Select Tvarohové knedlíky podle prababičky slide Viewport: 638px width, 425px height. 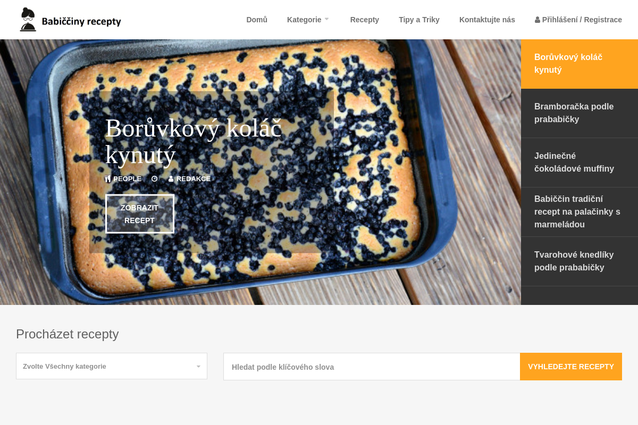click(580, 261)
